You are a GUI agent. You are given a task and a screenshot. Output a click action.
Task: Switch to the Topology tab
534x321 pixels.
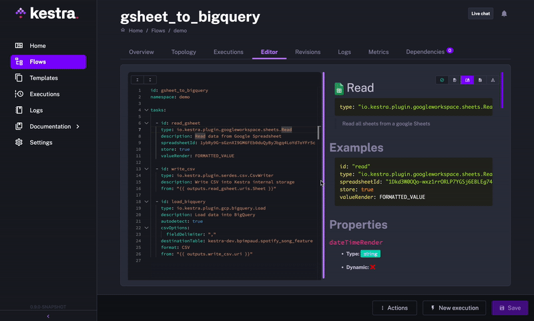click(x=184, y=52)
